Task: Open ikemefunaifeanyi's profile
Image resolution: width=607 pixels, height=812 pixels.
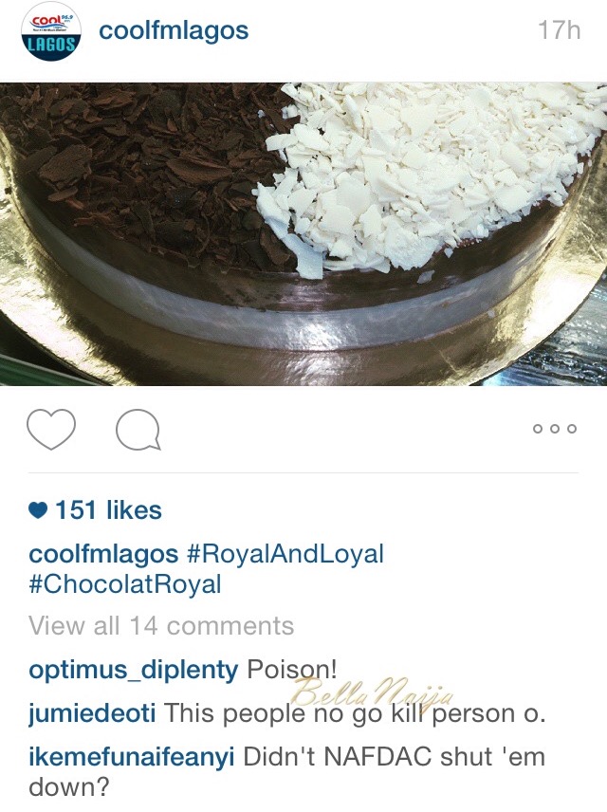Action: (132, 757)
